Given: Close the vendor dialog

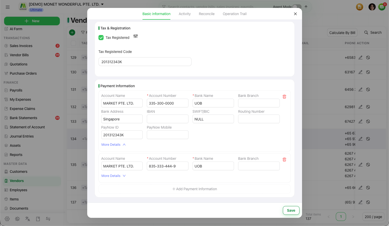Looking at the screenshot, I should [295, 14].
